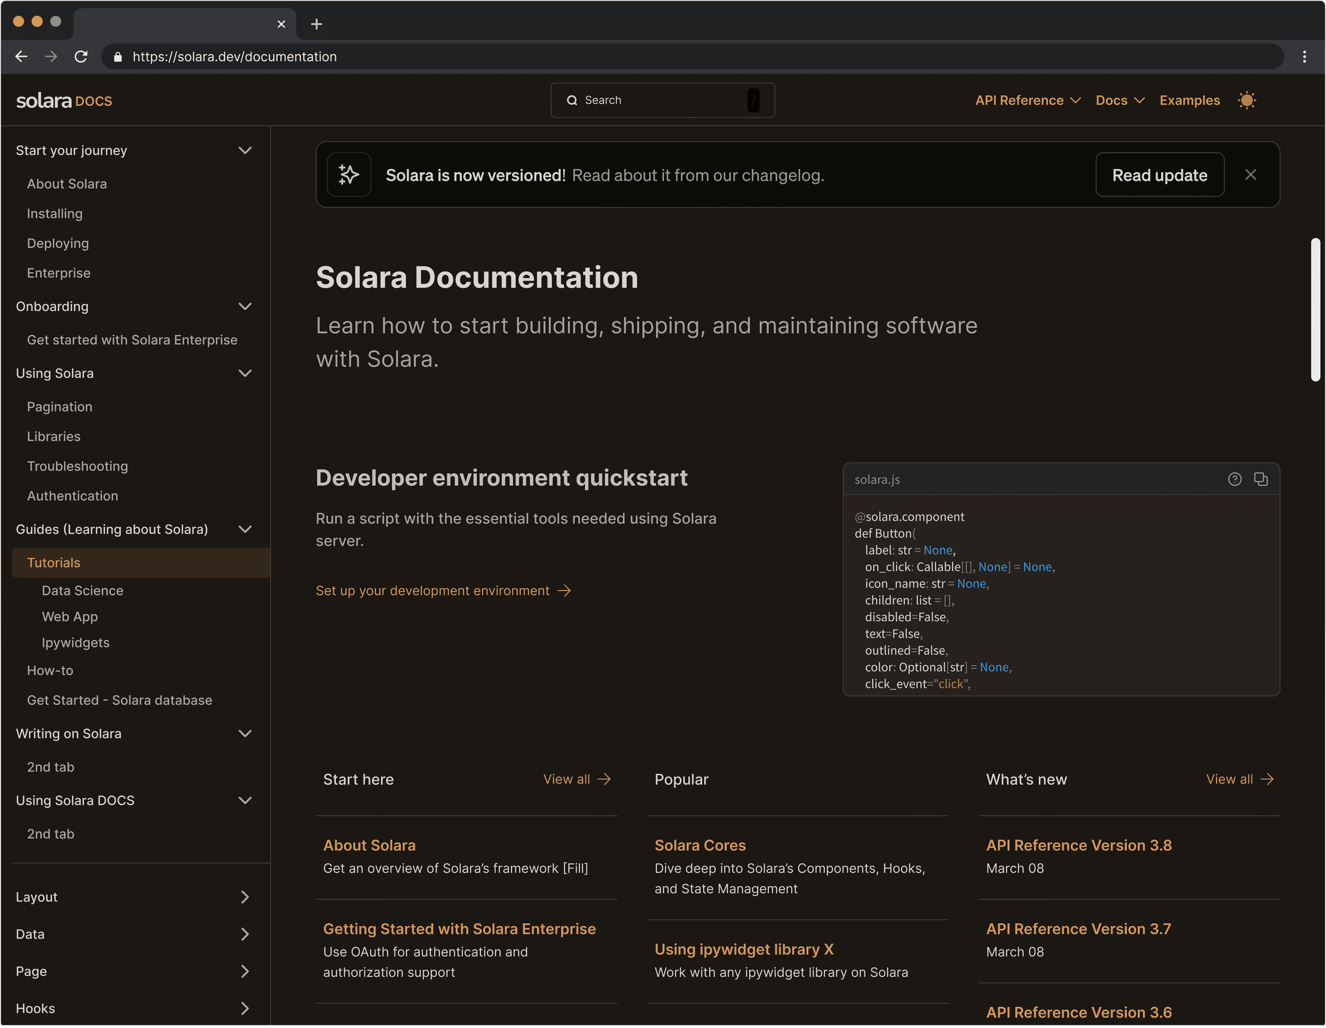This screenshot has height=1028, width=1326.
Task: Open the Docs dropdown menu
Action: click(1120, 100)
